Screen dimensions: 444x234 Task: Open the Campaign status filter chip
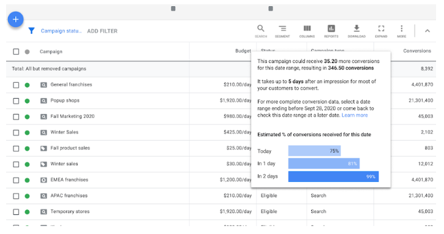tap(61, 31)
